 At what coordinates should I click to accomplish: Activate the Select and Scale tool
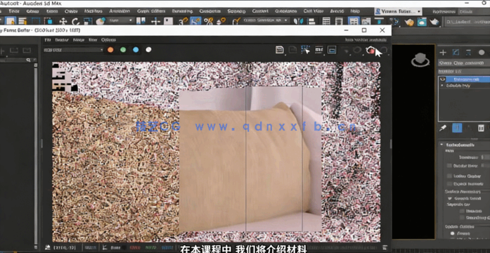coord(88,21)
